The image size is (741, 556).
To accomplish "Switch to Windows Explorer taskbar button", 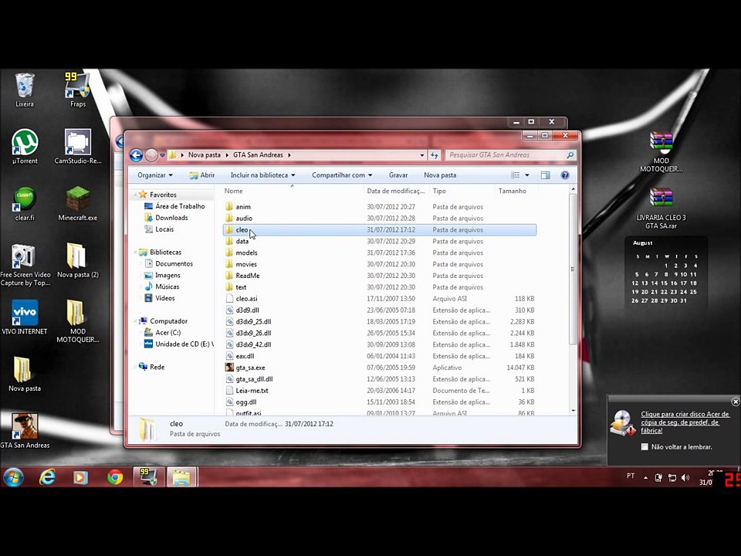I will (181, 477).
